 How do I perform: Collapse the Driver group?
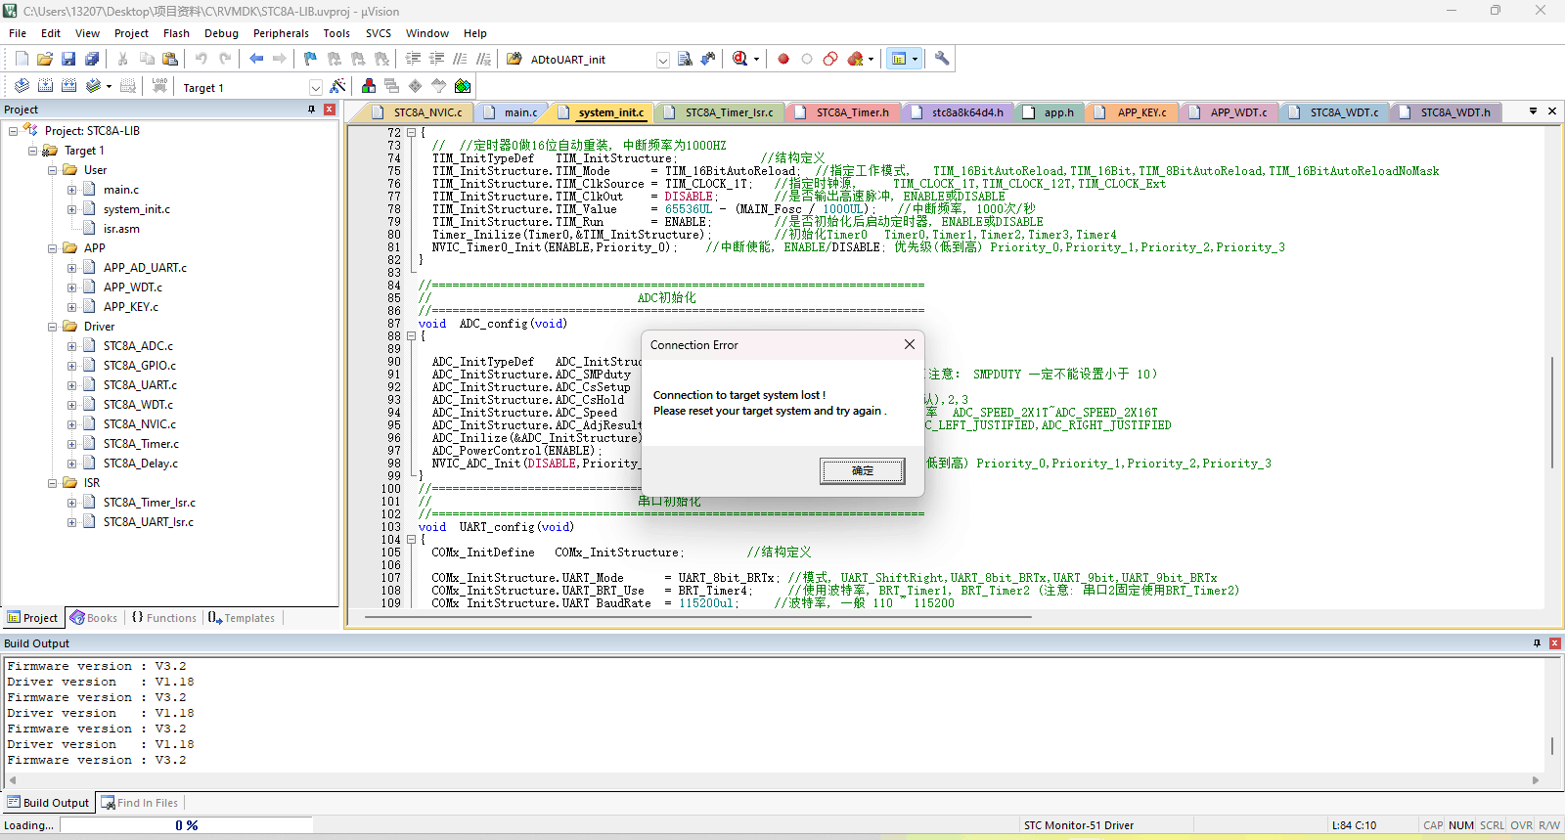53,327
